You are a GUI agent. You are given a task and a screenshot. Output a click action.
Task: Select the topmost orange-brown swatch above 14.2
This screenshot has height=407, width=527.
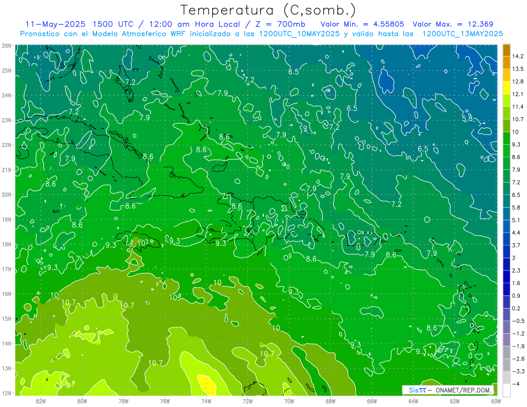coord(506,50)
